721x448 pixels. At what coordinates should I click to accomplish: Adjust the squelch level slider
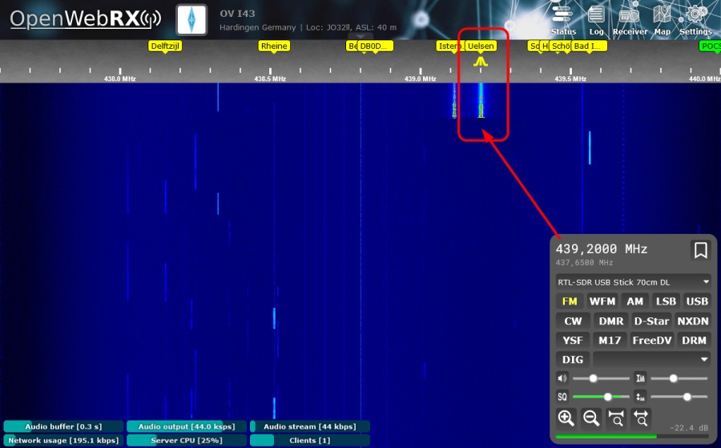(608, 397)
